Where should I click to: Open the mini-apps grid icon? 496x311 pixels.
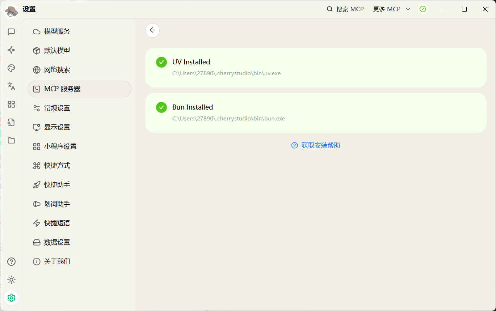coord(11,104)
